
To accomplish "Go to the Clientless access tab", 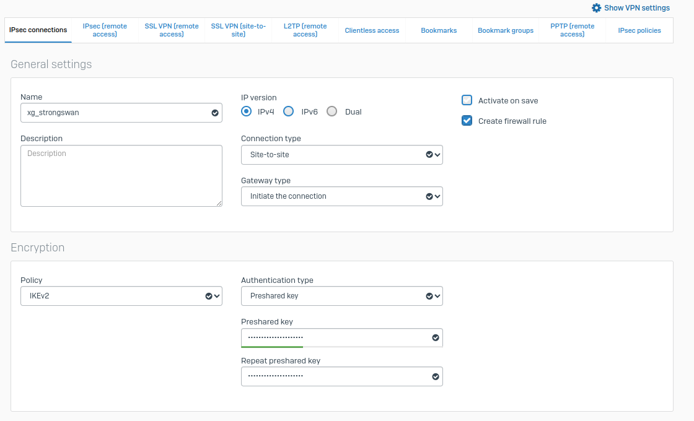I will point(372,30).
